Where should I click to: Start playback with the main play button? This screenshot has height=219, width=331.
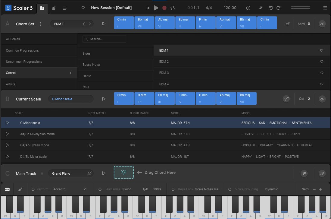pos(156,8)
